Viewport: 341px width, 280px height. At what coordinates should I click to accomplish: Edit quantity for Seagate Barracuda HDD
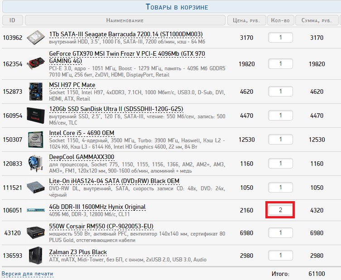click(x=280, y=38)
